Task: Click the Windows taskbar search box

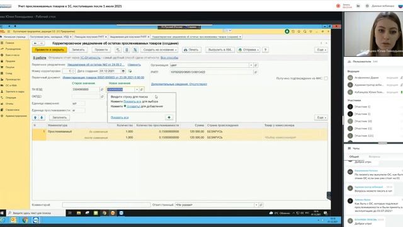Action: pos(35,213)
